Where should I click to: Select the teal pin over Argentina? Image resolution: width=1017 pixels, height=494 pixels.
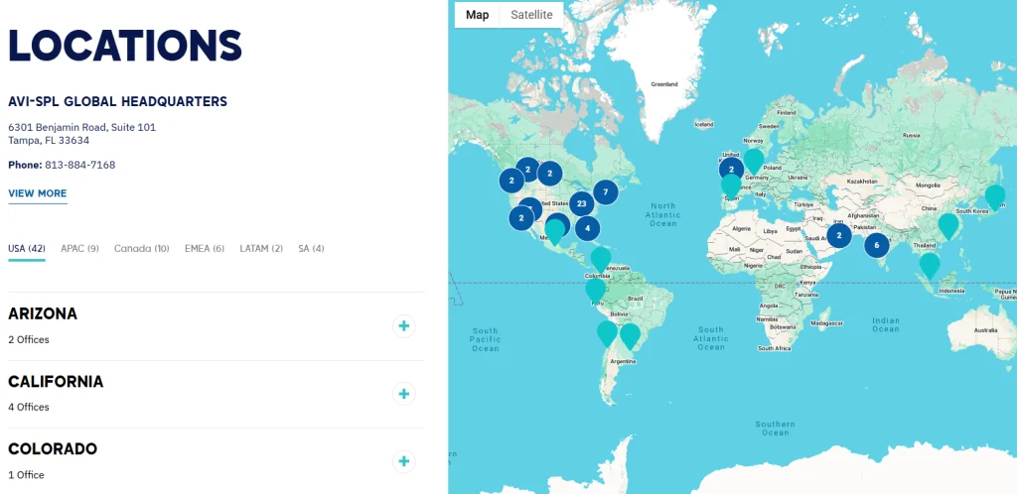click(x=630, y=336)
